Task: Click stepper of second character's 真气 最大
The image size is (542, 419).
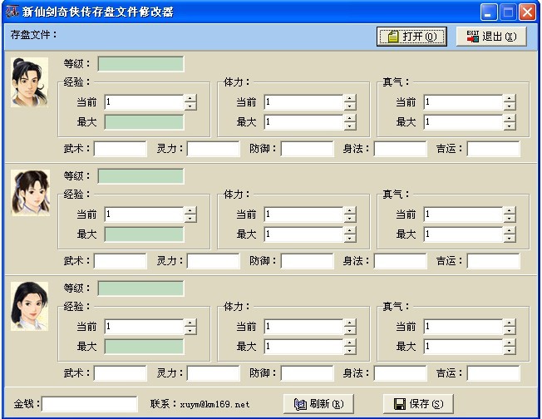Action: click(x=509, y=234)
